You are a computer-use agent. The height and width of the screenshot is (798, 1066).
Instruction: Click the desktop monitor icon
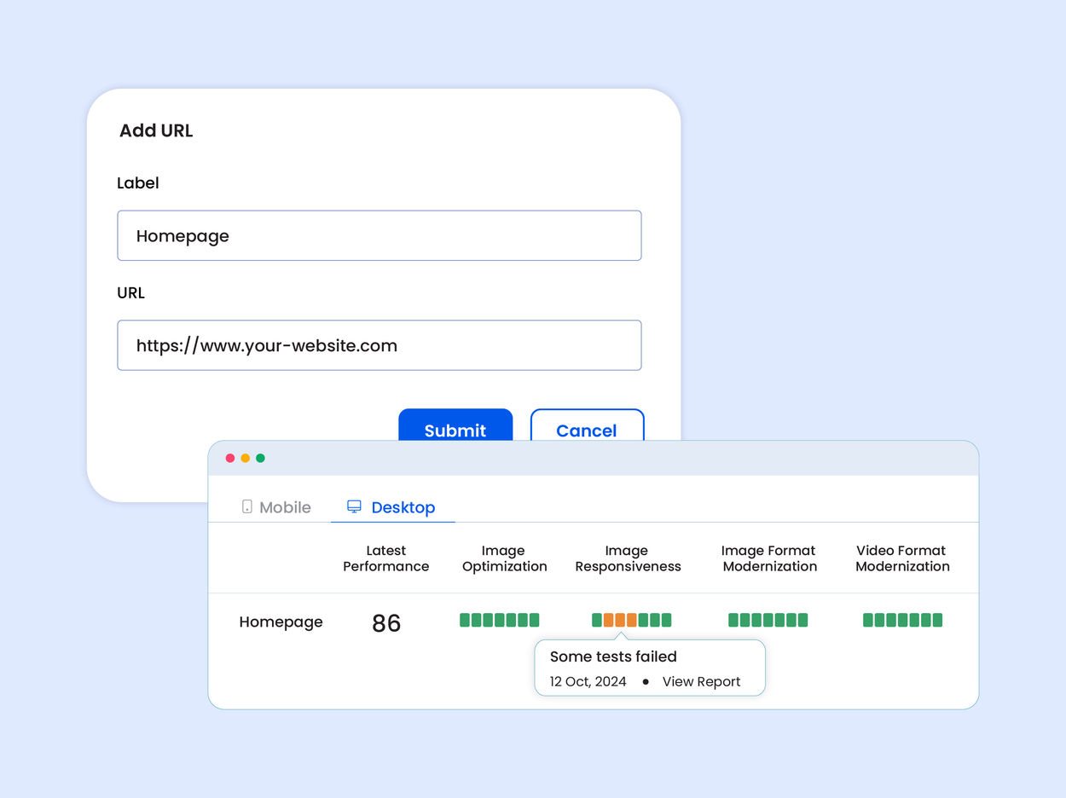pos(354,506)
